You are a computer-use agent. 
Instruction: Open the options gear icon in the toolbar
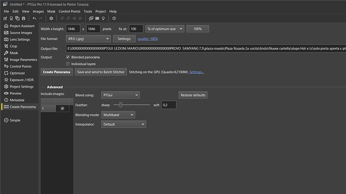[x=51, y=18]
